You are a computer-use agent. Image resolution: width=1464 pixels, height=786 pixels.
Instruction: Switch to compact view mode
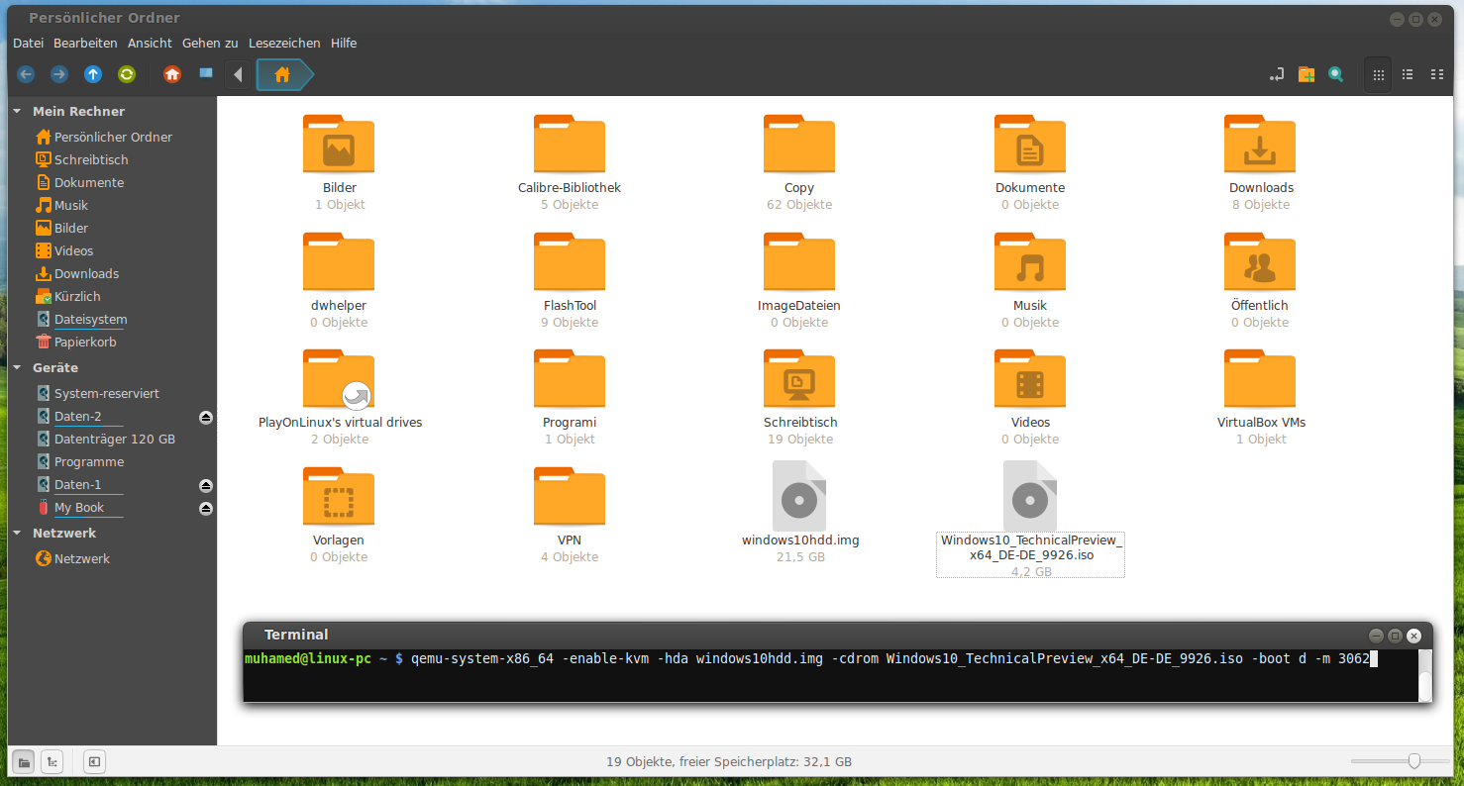coord(1437,74)
